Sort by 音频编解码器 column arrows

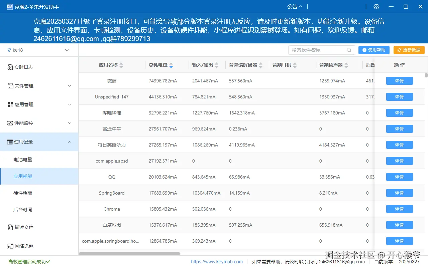coord(260,65)
